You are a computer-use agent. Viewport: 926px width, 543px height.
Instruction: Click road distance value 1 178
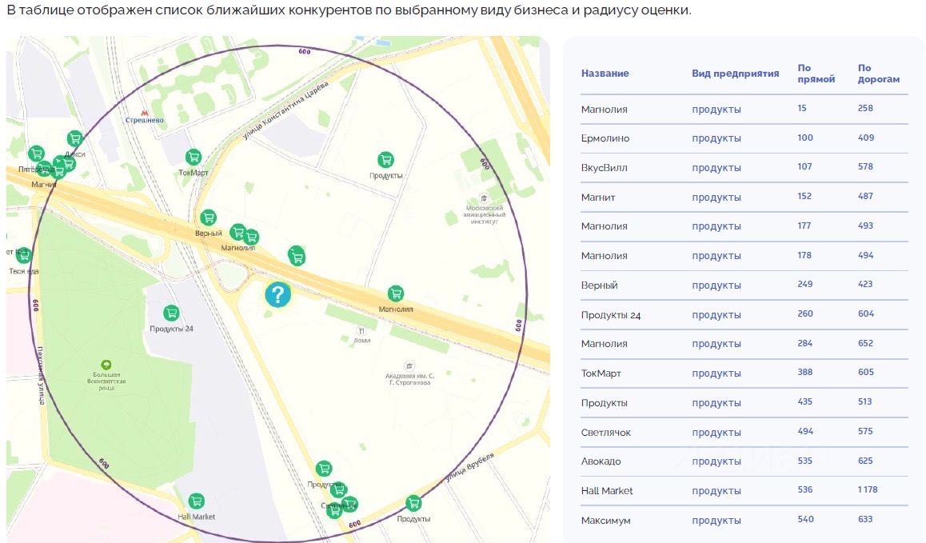coord(868,490)
